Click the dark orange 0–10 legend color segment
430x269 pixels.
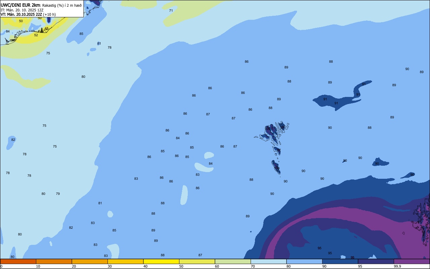pos(18,261)
